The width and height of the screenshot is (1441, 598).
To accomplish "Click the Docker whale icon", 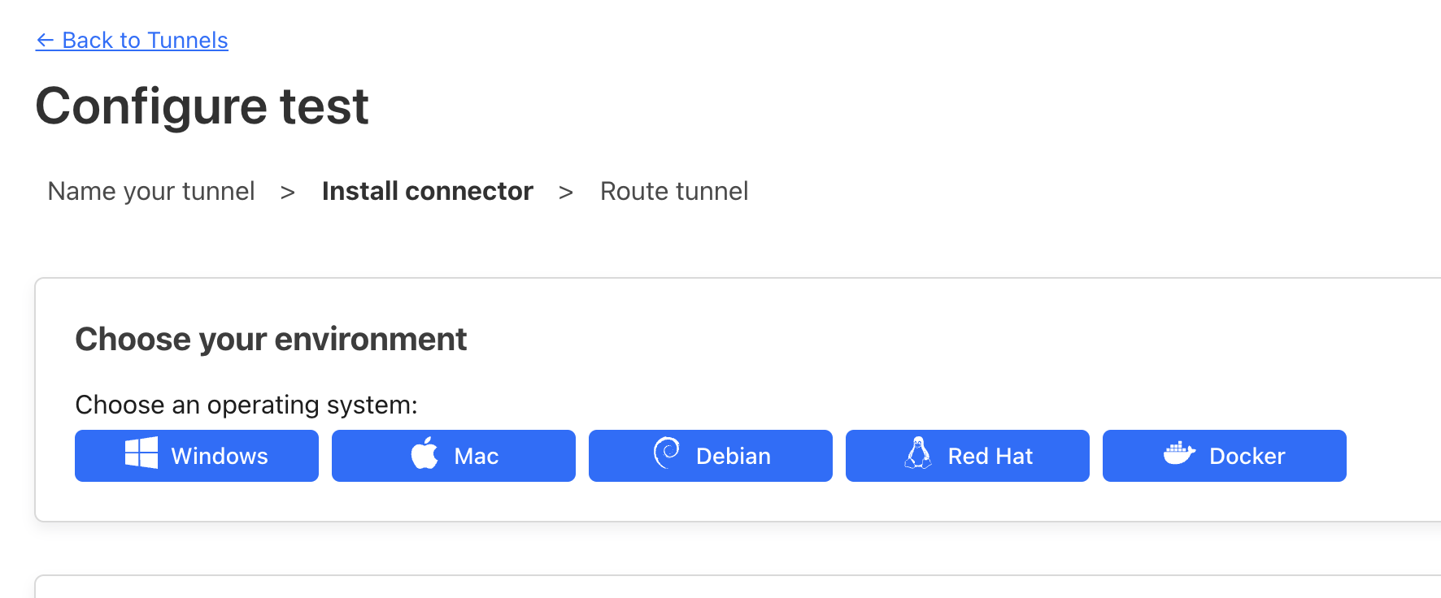I will [x=1179, y=453].
